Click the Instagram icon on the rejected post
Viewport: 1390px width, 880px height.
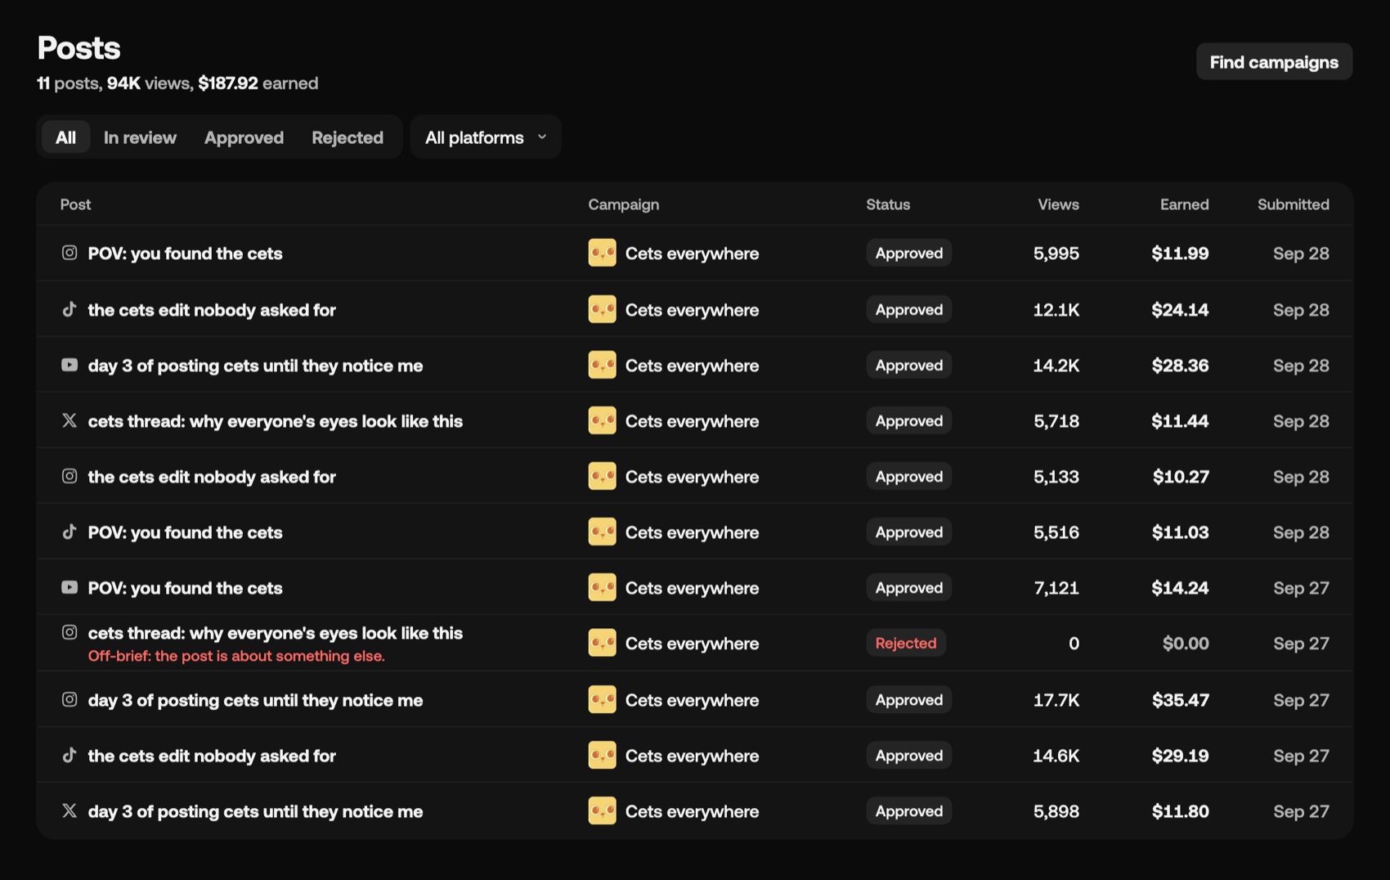coord(69,632)
